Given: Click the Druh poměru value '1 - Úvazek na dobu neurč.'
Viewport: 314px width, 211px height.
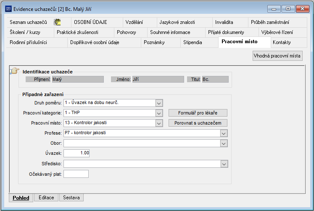Looking at the screenshot, I should 92,103.
